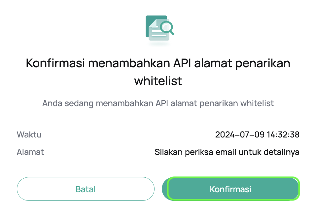Click the word email in the Alamat row
Screen dimensions: 313x211
225,152
